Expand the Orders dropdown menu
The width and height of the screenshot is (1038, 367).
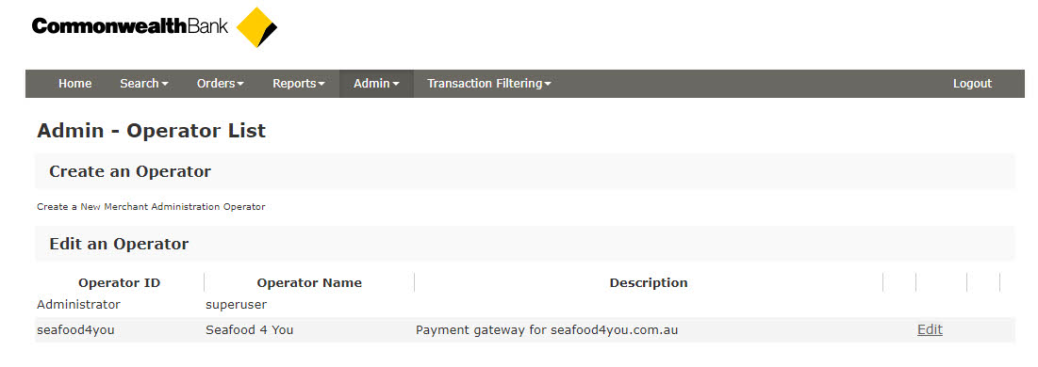tap(221, 84)
